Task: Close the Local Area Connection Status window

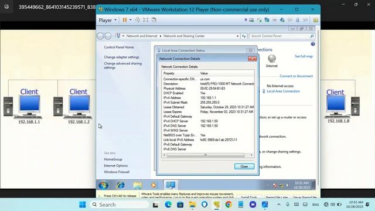Action: click(x=250, y=50)
